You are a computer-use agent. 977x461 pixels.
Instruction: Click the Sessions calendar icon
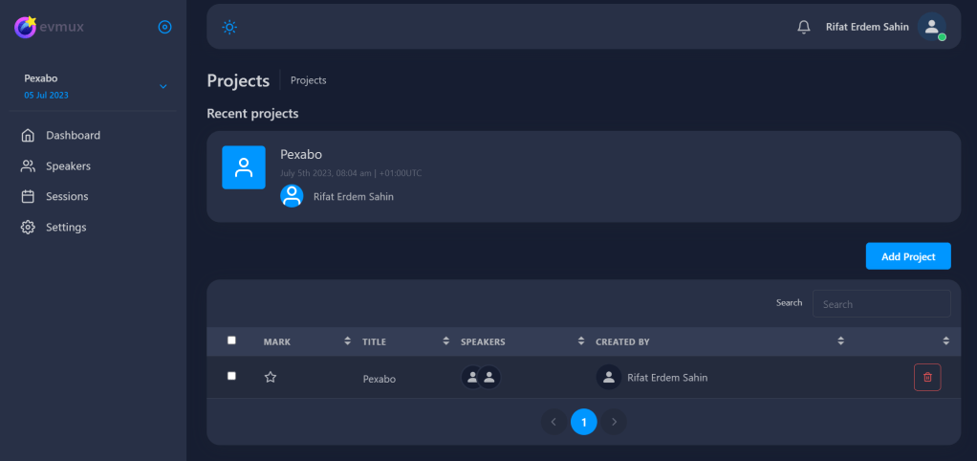pyautogui.click(x=28, y=196)
